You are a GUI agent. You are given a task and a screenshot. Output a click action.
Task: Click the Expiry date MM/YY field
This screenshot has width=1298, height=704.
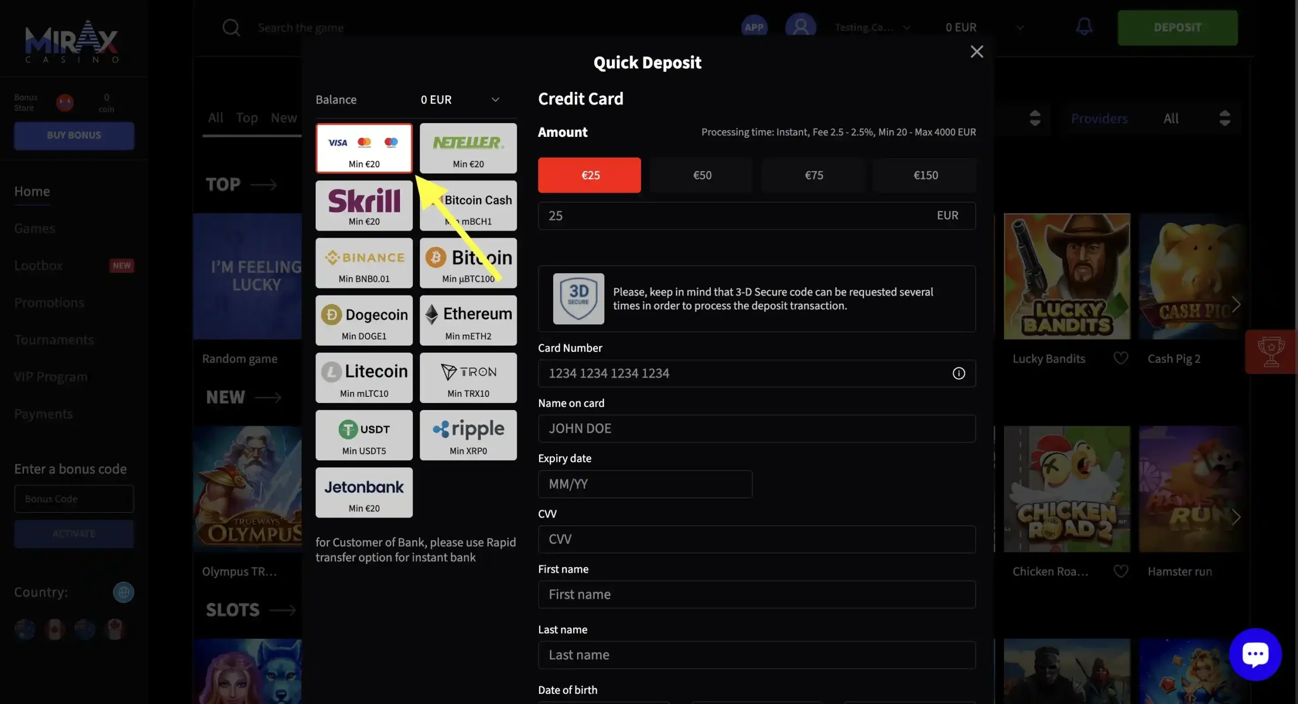[645, 484]
